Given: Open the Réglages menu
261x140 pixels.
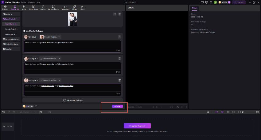Looking at the screenshot, I should 31,2.
